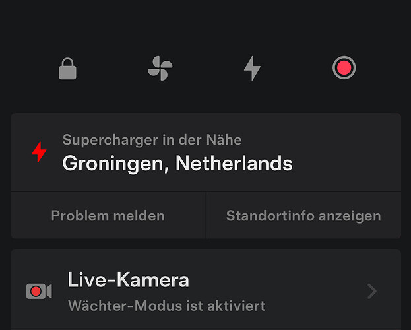This screenshot has width=411, height=330.
Task: Tap the word anzeigen in right button
Action: click(x=350, y=216)
